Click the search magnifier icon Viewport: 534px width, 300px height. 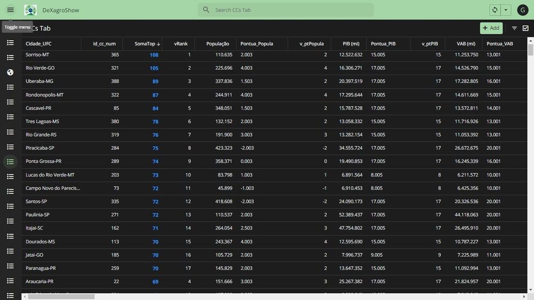click(x=206, y=10)
